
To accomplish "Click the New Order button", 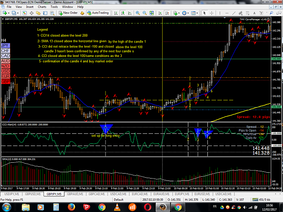I will [x=68, y=13].
